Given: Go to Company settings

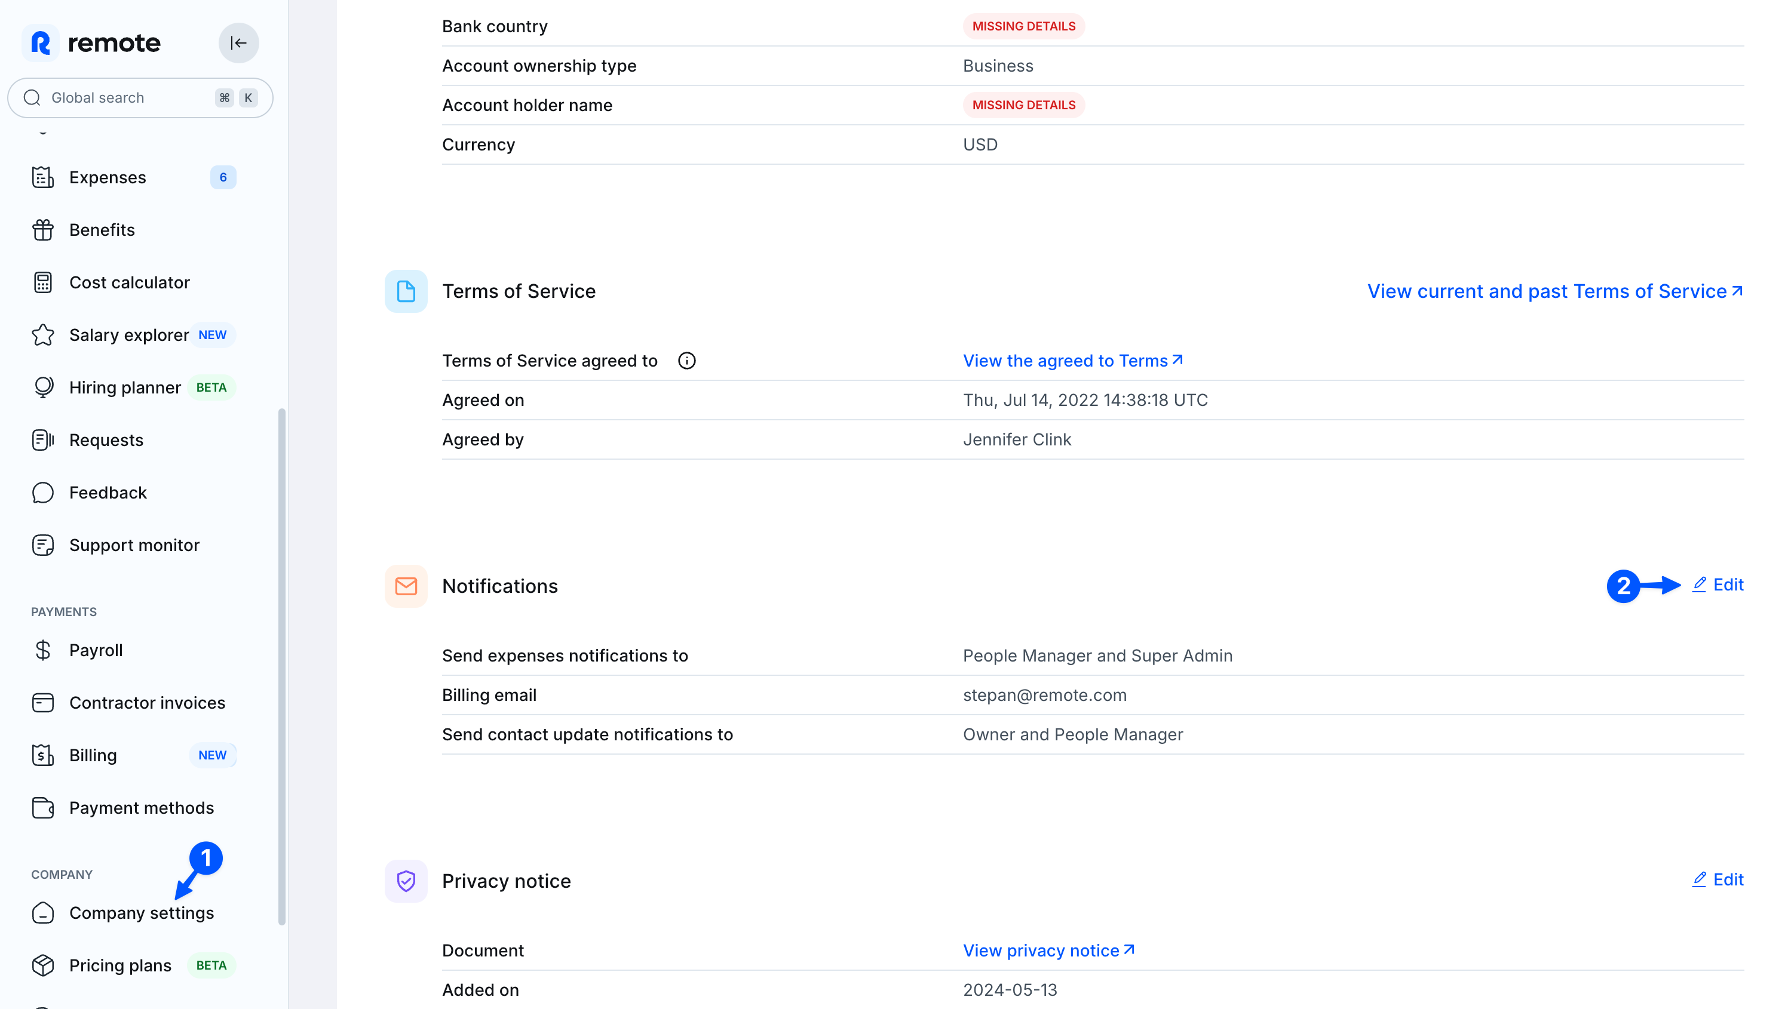Looking at the screenshot, I should coord(141,913).
